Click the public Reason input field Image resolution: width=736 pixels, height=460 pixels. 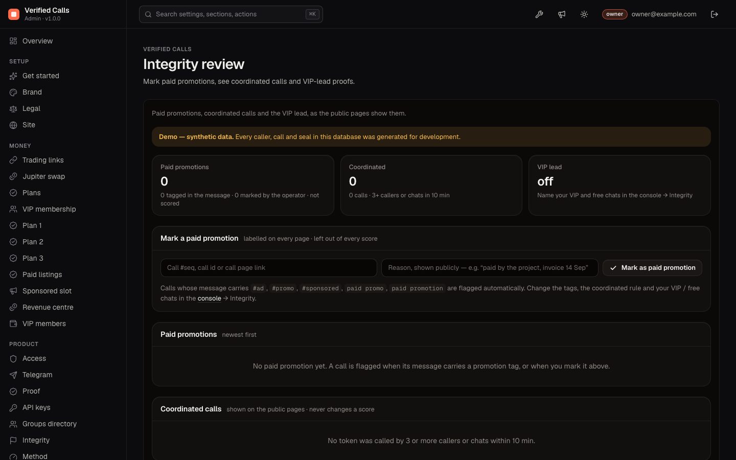(x=490, y=268)
